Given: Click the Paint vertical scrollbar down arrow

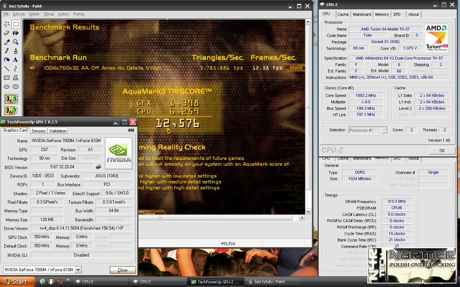Looking at the screenshot, I should (x=308, y=212).
